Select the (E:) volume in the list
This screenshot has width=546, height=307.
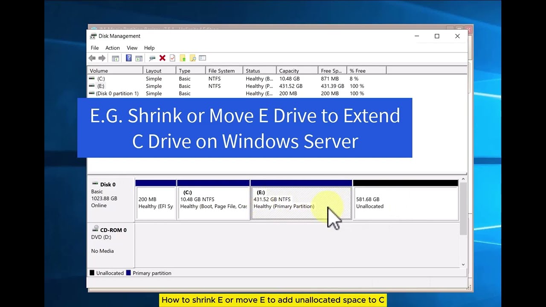click(x=101, y=86)
